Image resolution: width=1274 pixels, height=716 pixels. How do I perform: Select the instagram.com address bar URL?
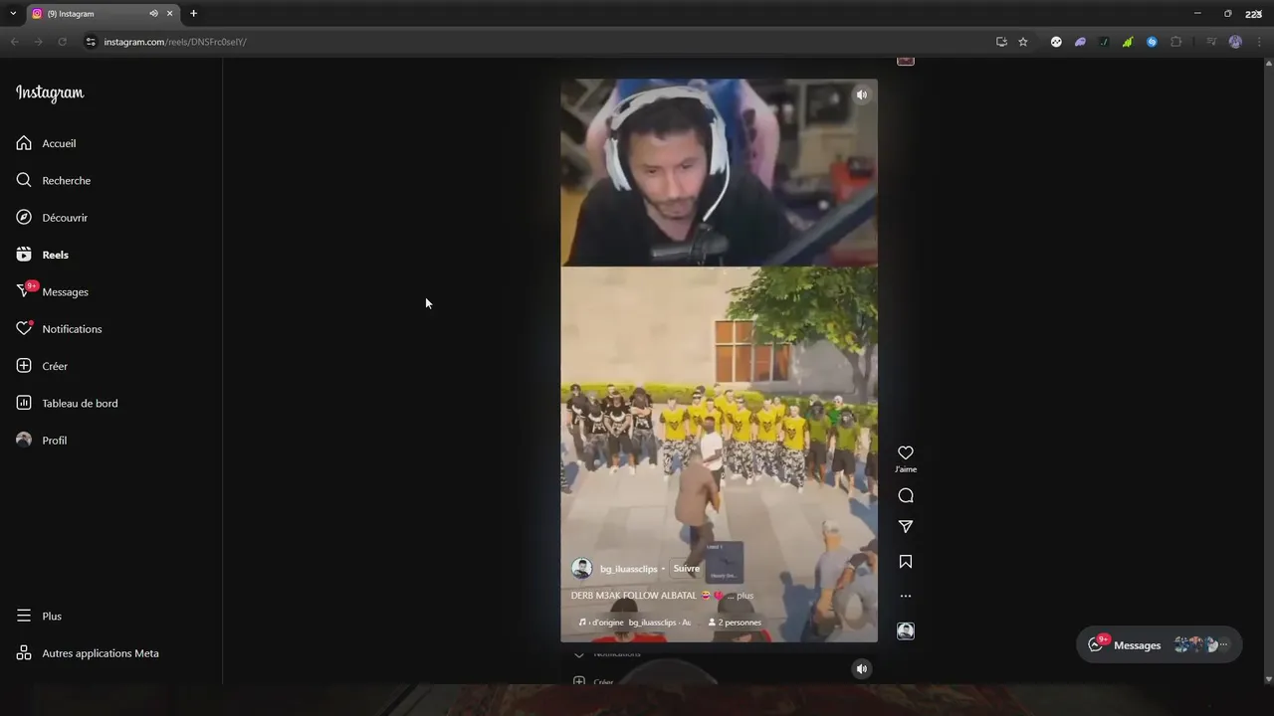click(175, 42)
